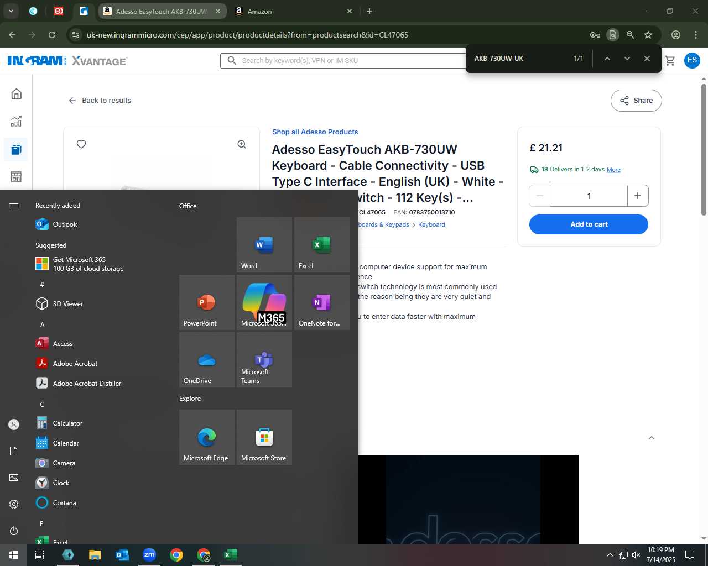This screenshot has height=566, width=708.
Task: Expand Start menu hamburger icon
Action: coord(14,206)
